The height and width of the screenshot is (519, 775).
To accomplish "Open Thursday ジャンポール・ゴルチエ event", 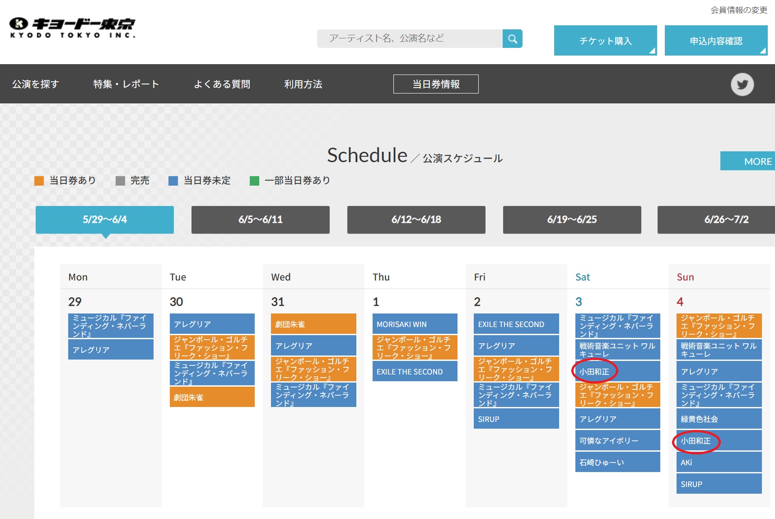I will pos(415,347).
